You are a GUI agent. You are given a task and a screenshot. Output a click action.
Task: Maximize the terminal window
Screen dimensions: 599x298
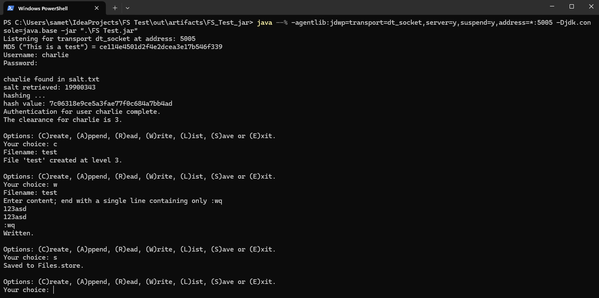click(572, 6)
